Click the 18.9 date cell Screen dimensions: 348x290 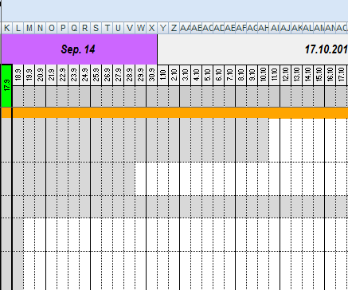coord(18,75)
